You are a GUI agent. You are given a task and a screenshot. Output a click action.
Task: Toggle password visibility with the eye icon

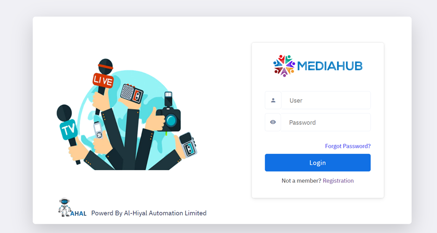[273, 122]
